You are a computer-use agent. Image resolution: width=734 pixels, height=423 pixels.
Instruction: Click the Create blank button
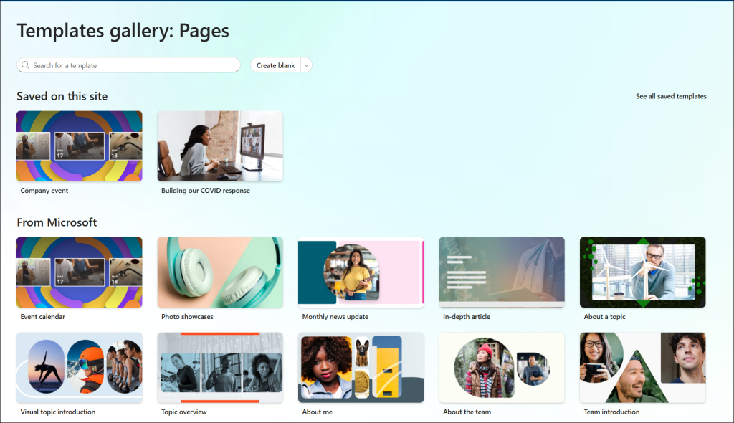[276, 65]
